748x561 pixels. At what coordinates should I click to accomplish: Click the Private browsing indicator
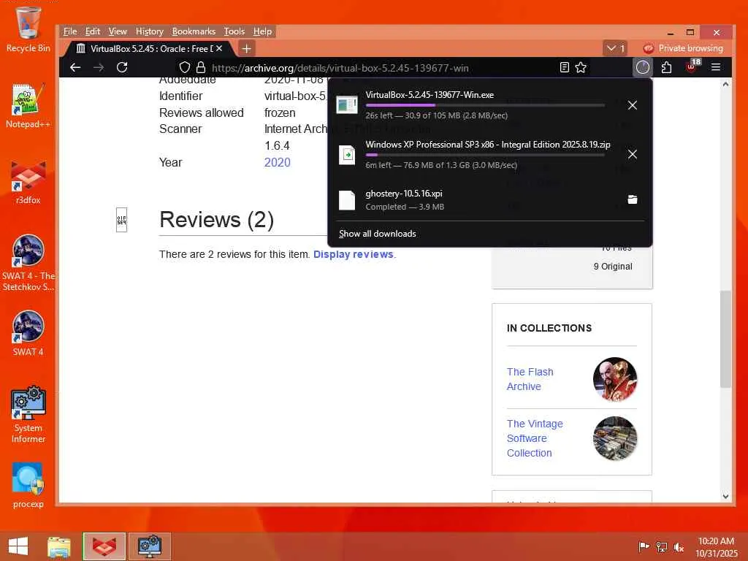pyautogui.click(x=683, y=48)
